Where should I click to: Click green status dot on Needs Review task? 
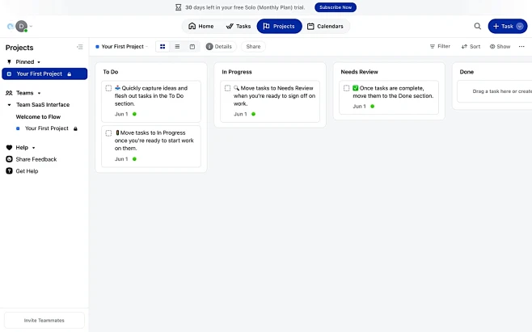coord(373,107)
